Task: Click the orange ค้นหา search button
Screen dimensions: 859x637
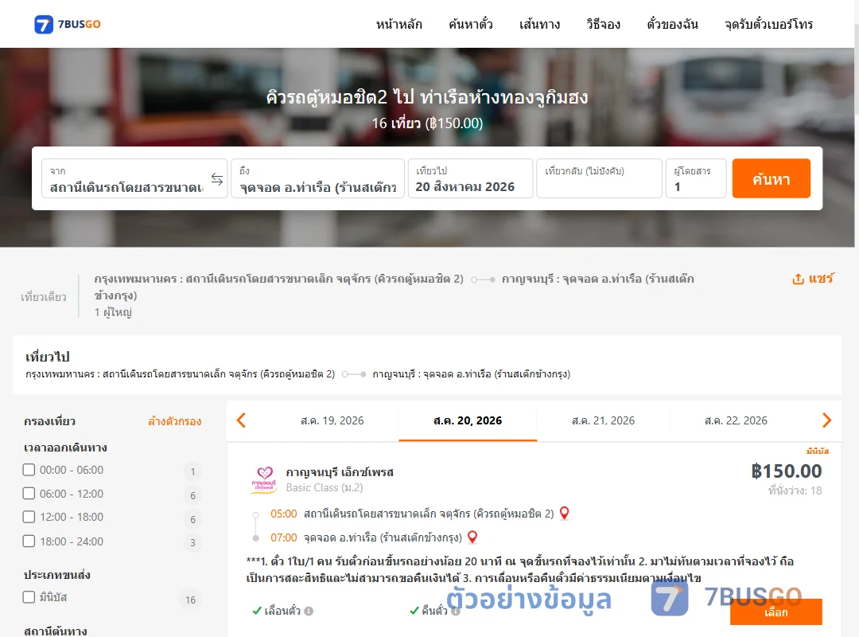Action: [772, 178]
